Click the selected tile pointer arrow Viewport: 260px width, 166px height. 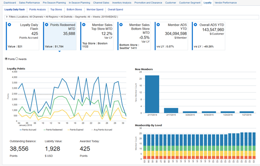(59, 51)
